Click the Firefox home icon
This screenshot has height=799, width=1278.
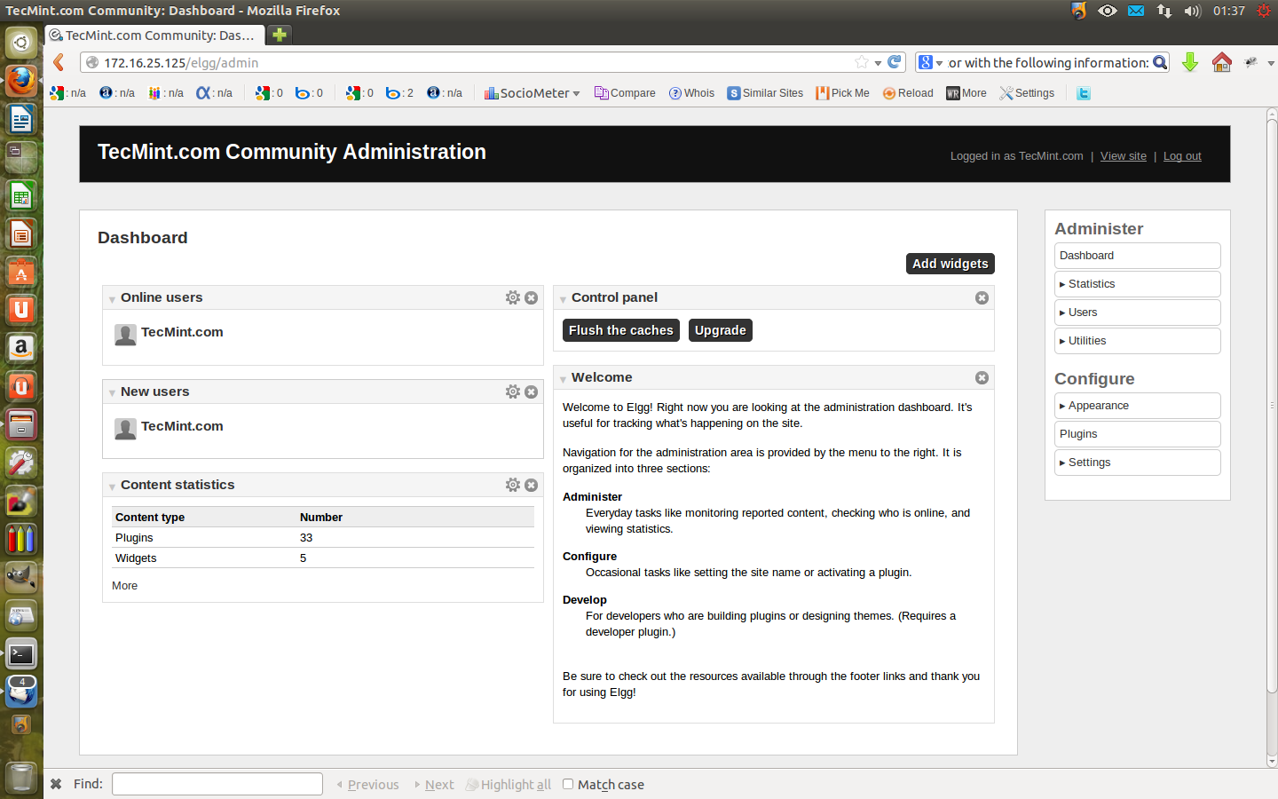coord(1222,62)
